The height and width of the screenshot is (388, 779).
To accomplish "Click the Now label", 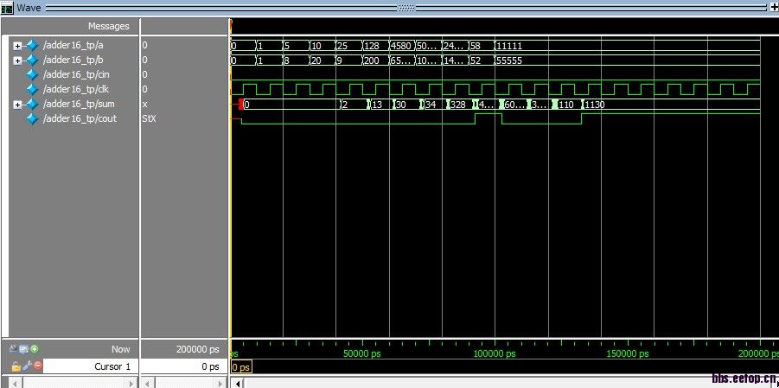I will (121, 349).
